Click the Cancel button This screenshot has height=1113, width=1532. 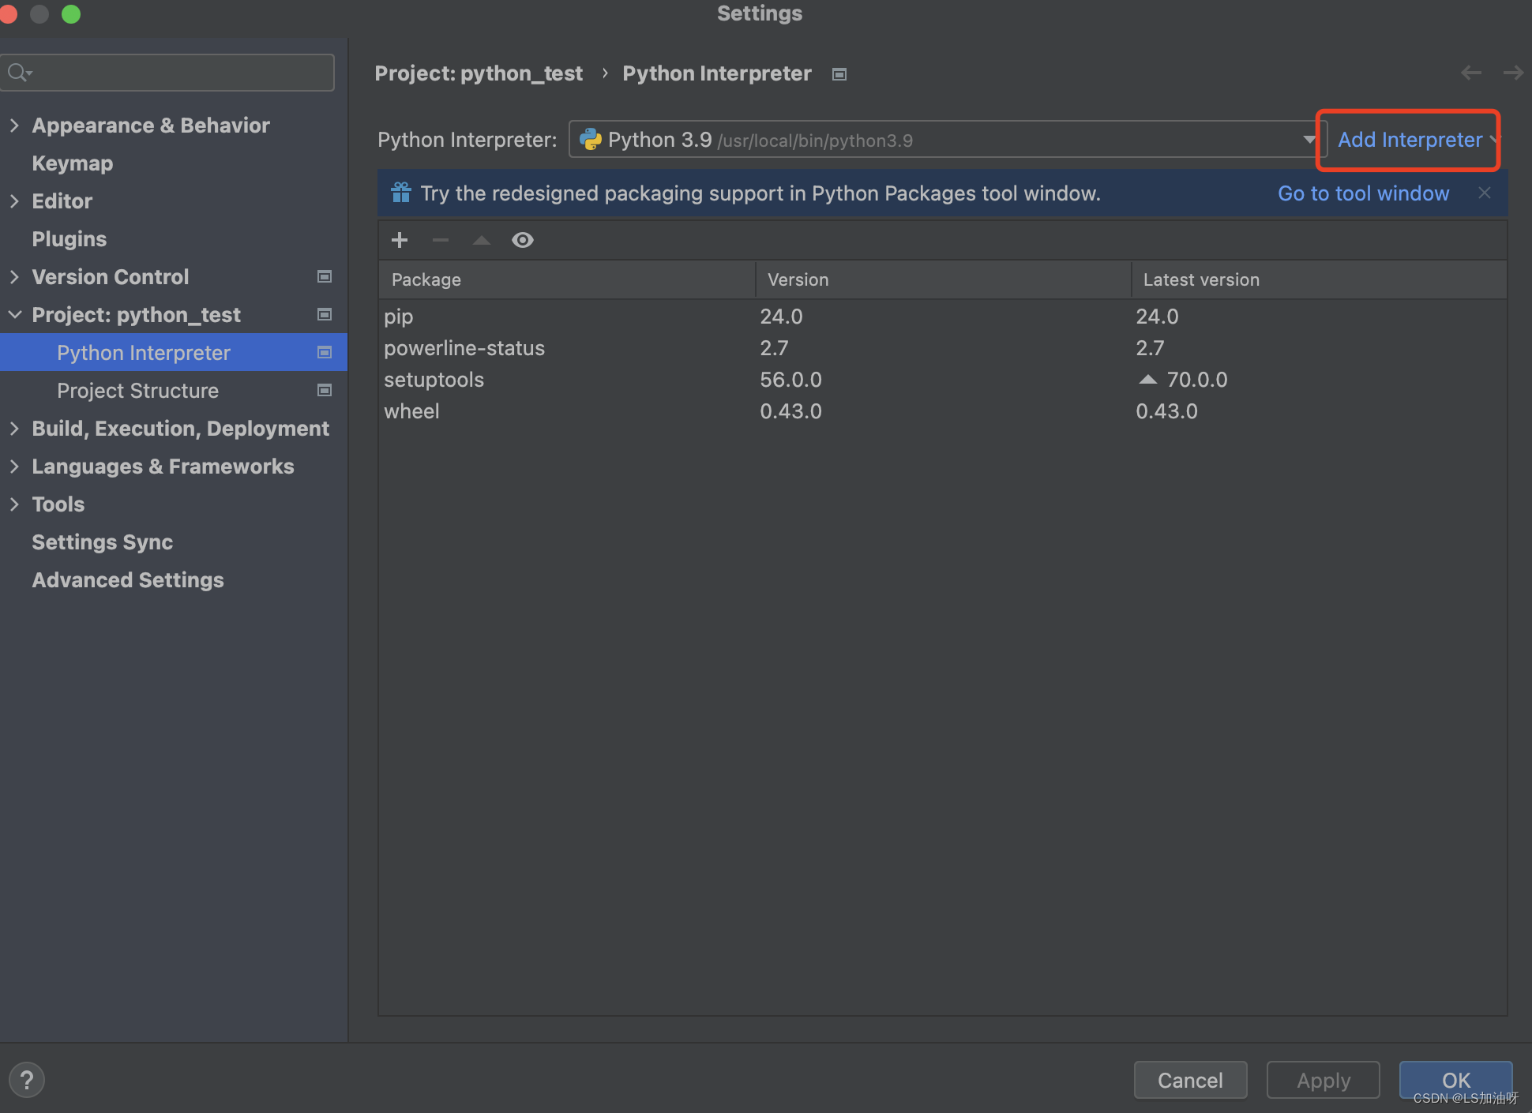(x=1188, y=1078)
